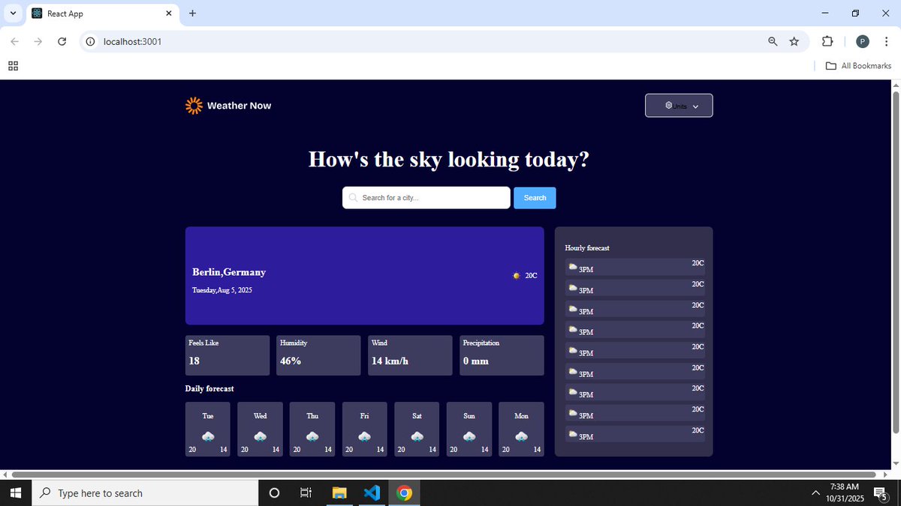The image size is (901, 506).
Task: Click Fri's rain cloud icon
Action: 364,436
